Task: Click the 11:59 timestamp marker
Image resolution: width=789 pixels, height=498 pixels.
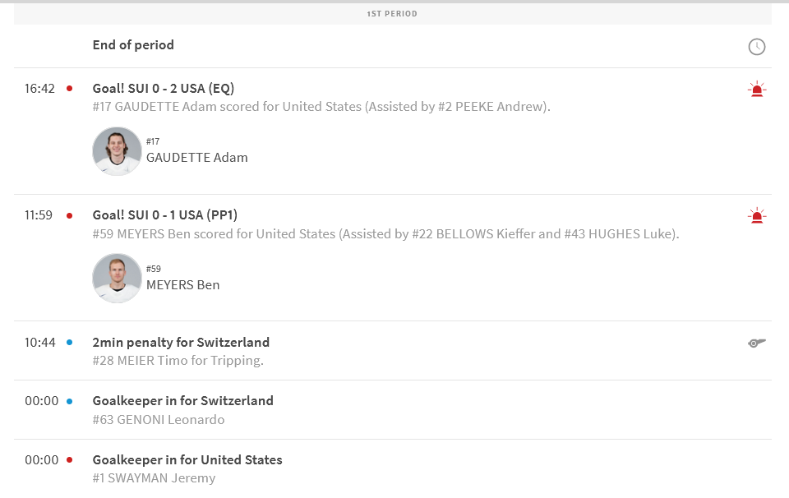Action: tap(39, 215)
